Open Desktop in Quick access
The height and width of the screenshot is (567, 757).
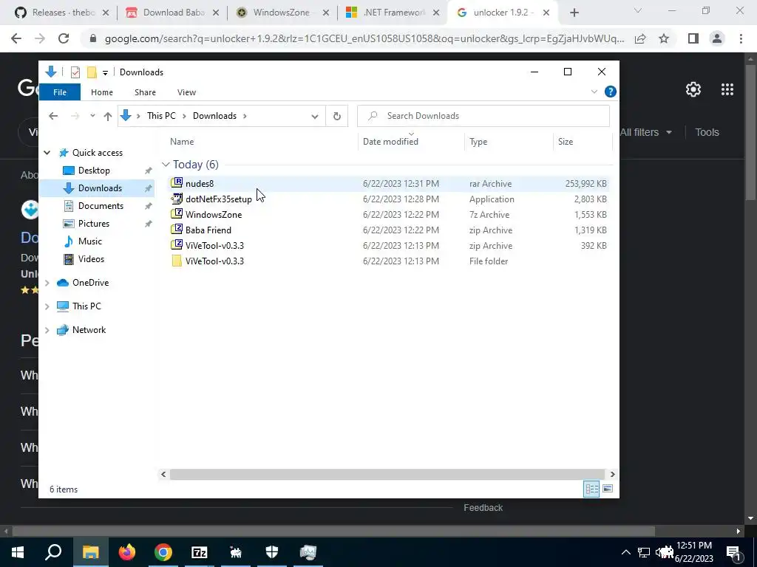[94, 171]
